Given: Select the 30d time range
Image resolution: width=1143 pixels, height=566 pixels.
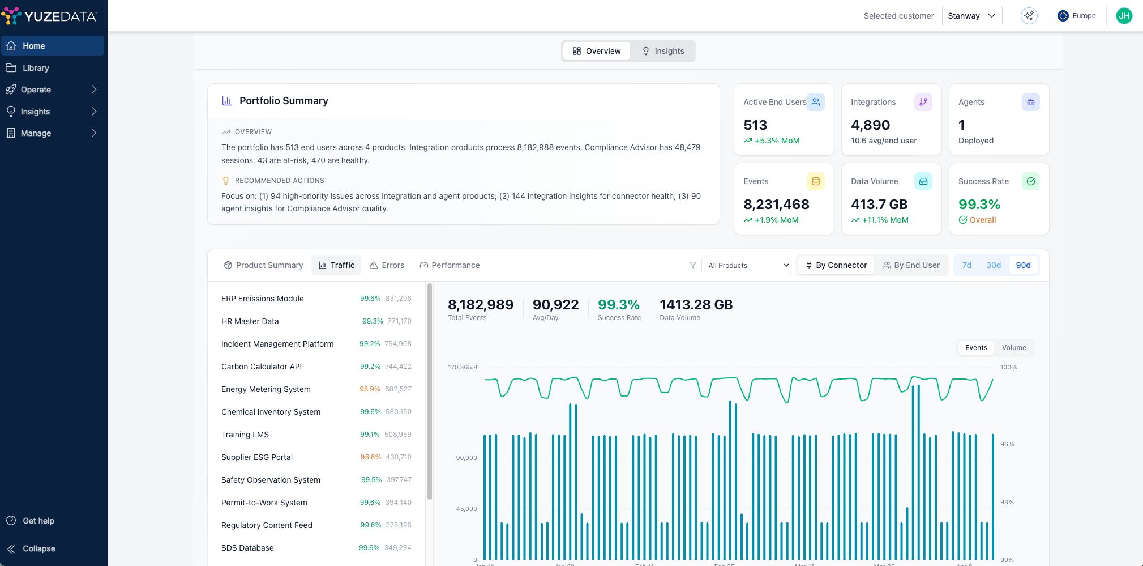Looking at the screenshot, I should coord(994,265).
